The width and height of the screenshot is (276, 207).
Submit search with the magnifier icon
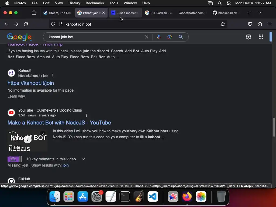click(181, 37)
